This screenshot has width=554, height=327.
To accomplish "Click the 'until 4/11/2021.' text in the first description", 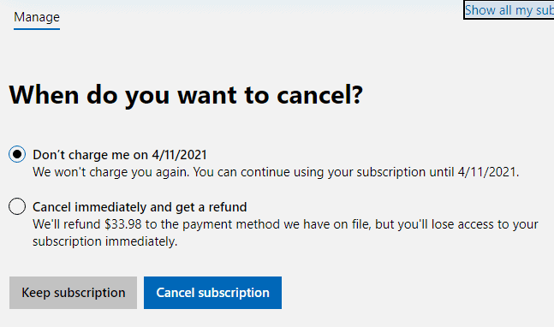I will coord(474,172).
